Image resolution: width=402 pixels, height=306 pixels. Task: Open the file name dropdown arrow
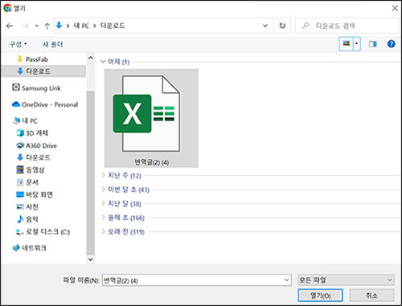[287, 280]
